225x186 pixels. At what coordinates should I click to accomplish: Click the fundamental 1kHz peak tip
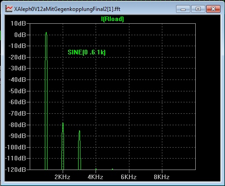point(46,33)
